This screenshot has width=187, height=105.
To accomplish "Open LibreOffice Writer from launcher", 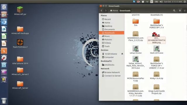I will click(x=4, y=29).
